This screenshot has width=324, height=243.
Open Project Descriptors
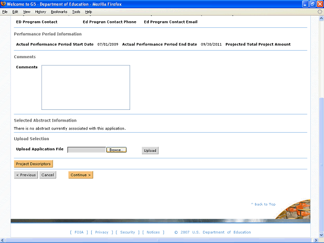tap(33, 164)
